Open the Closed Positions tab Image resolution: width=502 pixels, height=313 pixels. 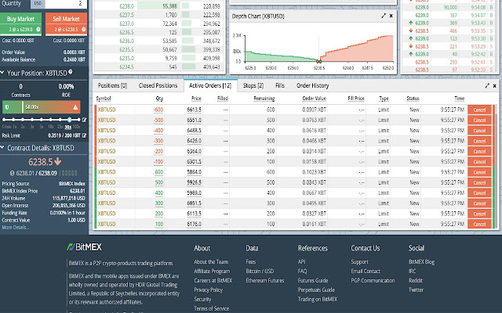tap(158, 85)
